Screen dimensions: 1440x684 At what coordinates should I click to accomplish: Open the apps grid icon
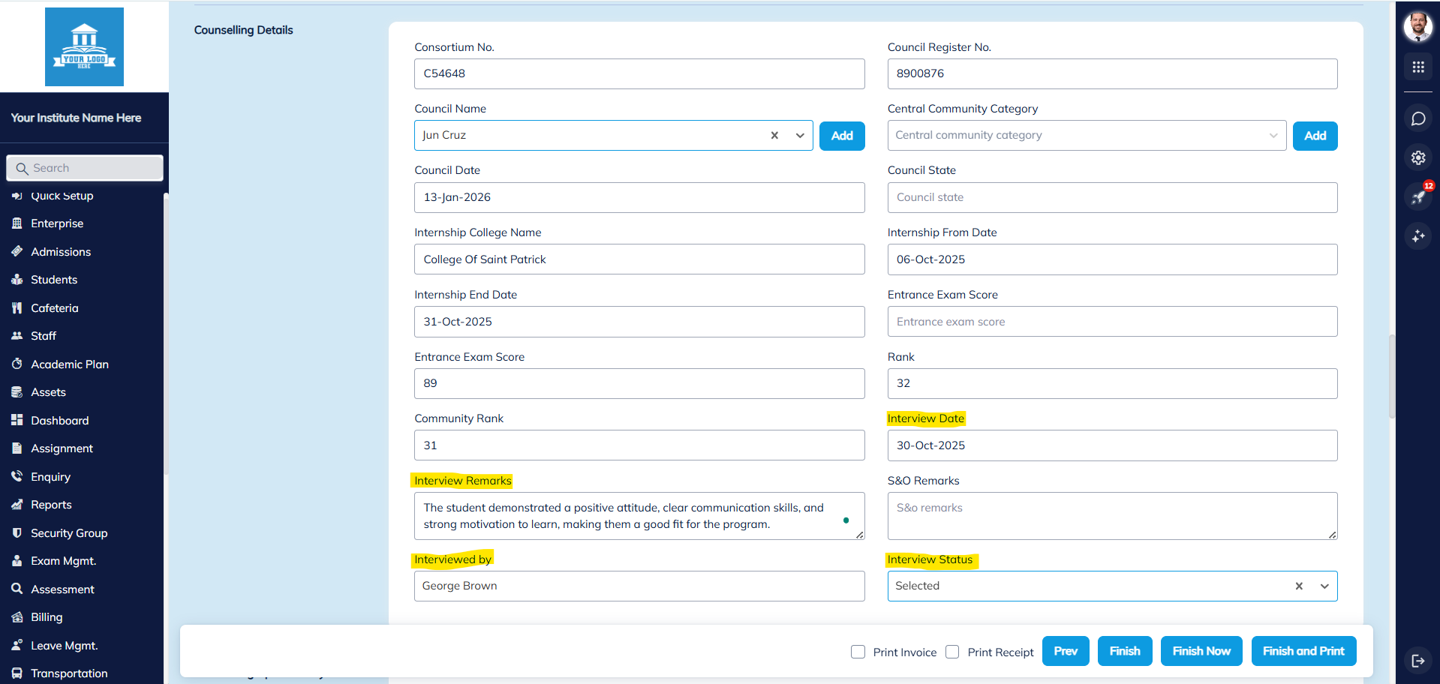(x=1417, y=67)
